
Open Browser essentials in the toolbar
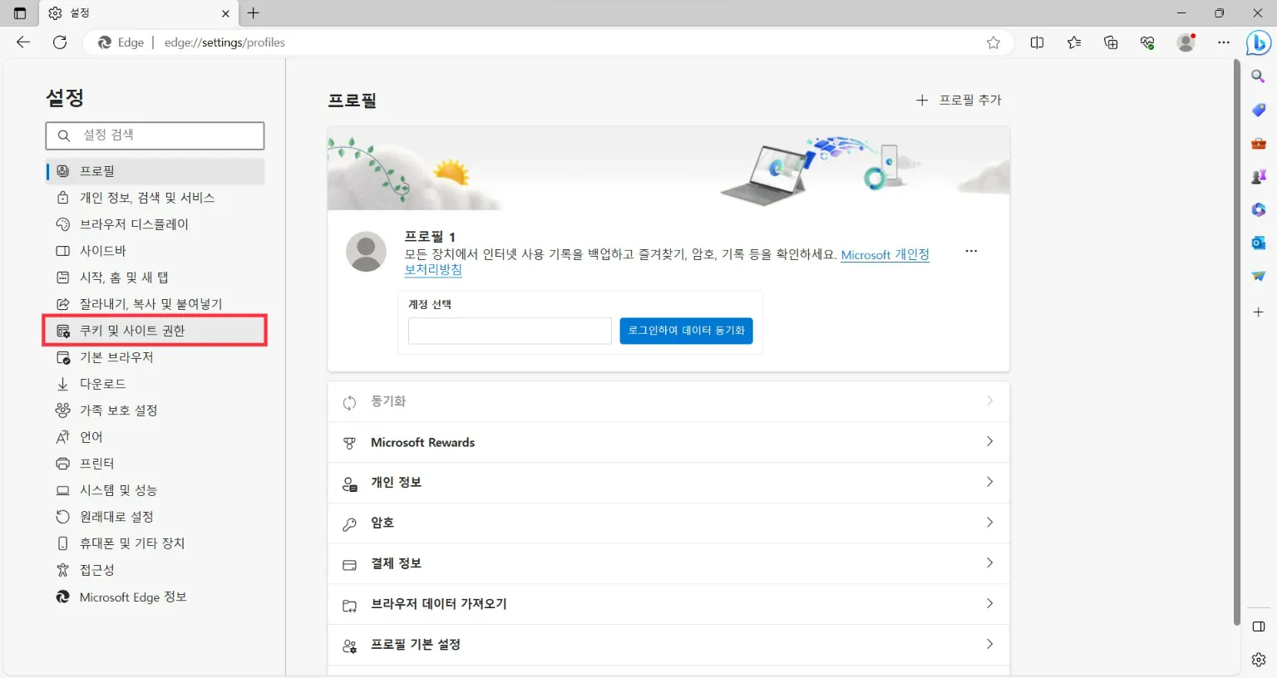pyautogui.click(x=1147, y=42)
